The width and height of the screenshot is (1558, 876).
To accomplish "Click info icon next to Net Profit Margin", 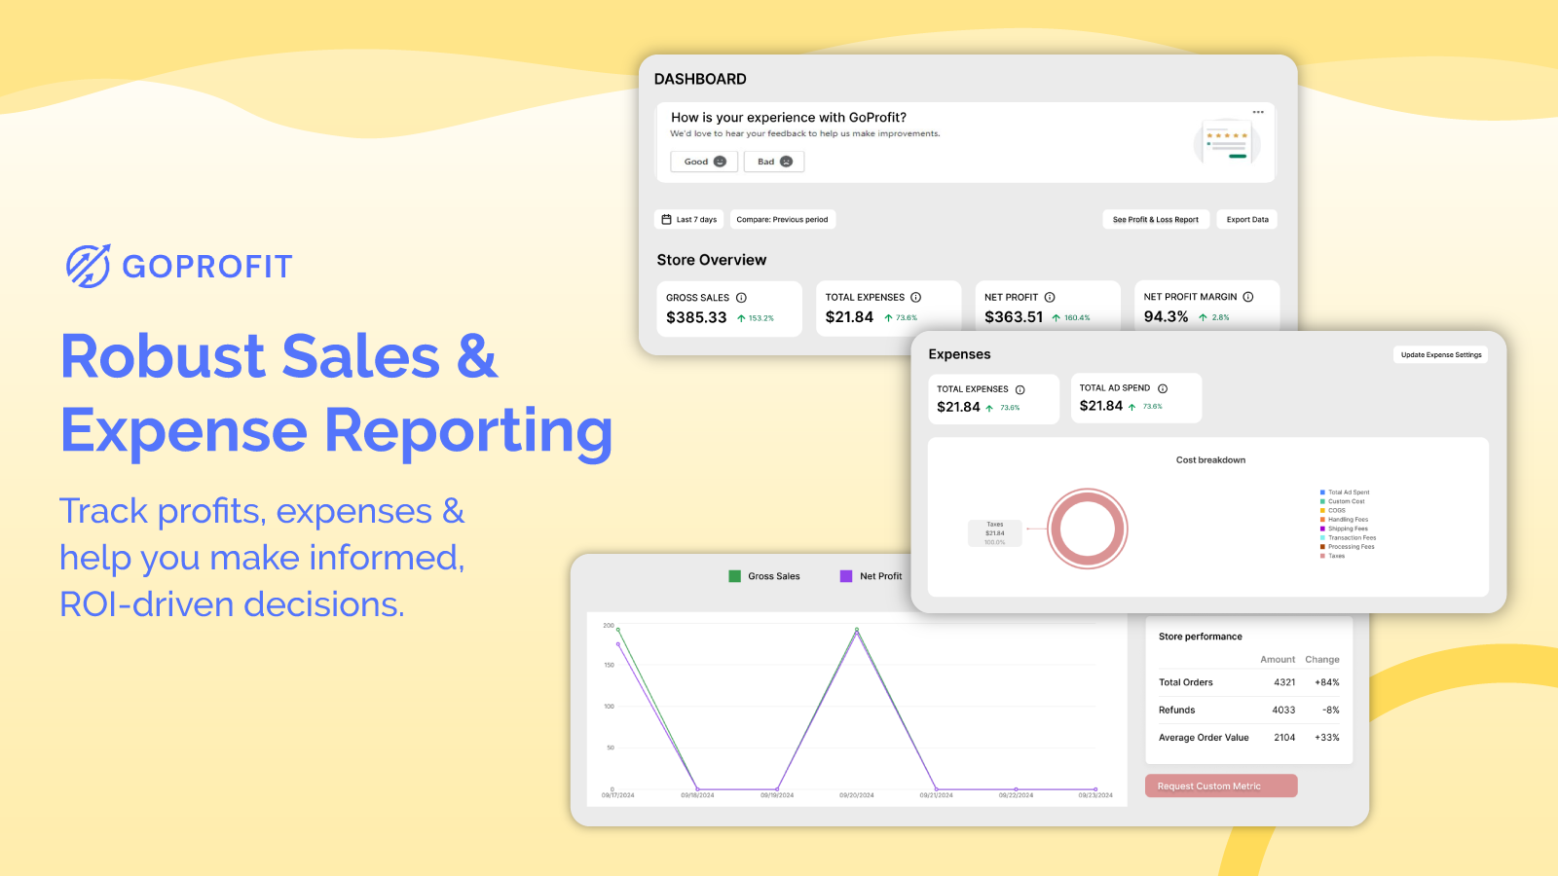I will coord(1248,297).
